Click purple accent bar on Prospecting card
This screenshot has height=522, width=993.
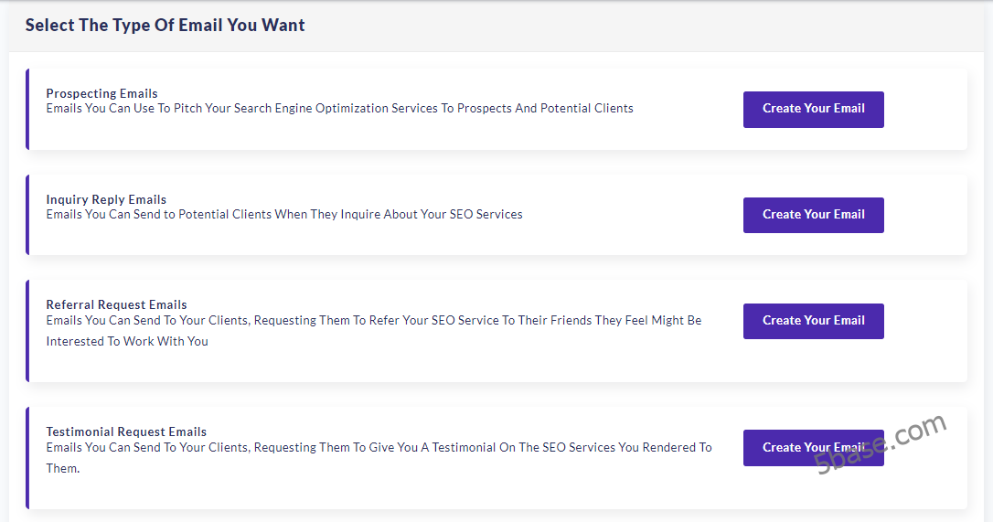point(27,109)
